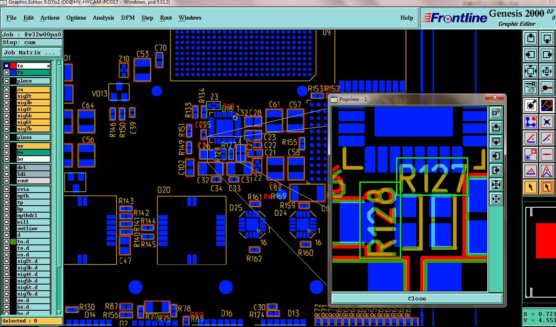Toggle the checkbox beside layer drl

tap(7, 168)
